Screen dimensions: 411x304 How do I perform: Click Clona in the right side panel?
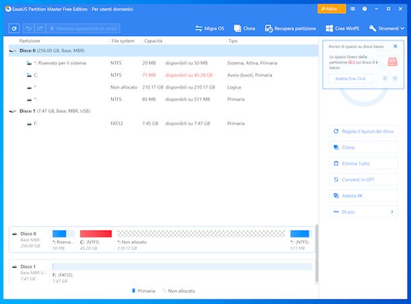pyautogui.click(x=364, y=147)
